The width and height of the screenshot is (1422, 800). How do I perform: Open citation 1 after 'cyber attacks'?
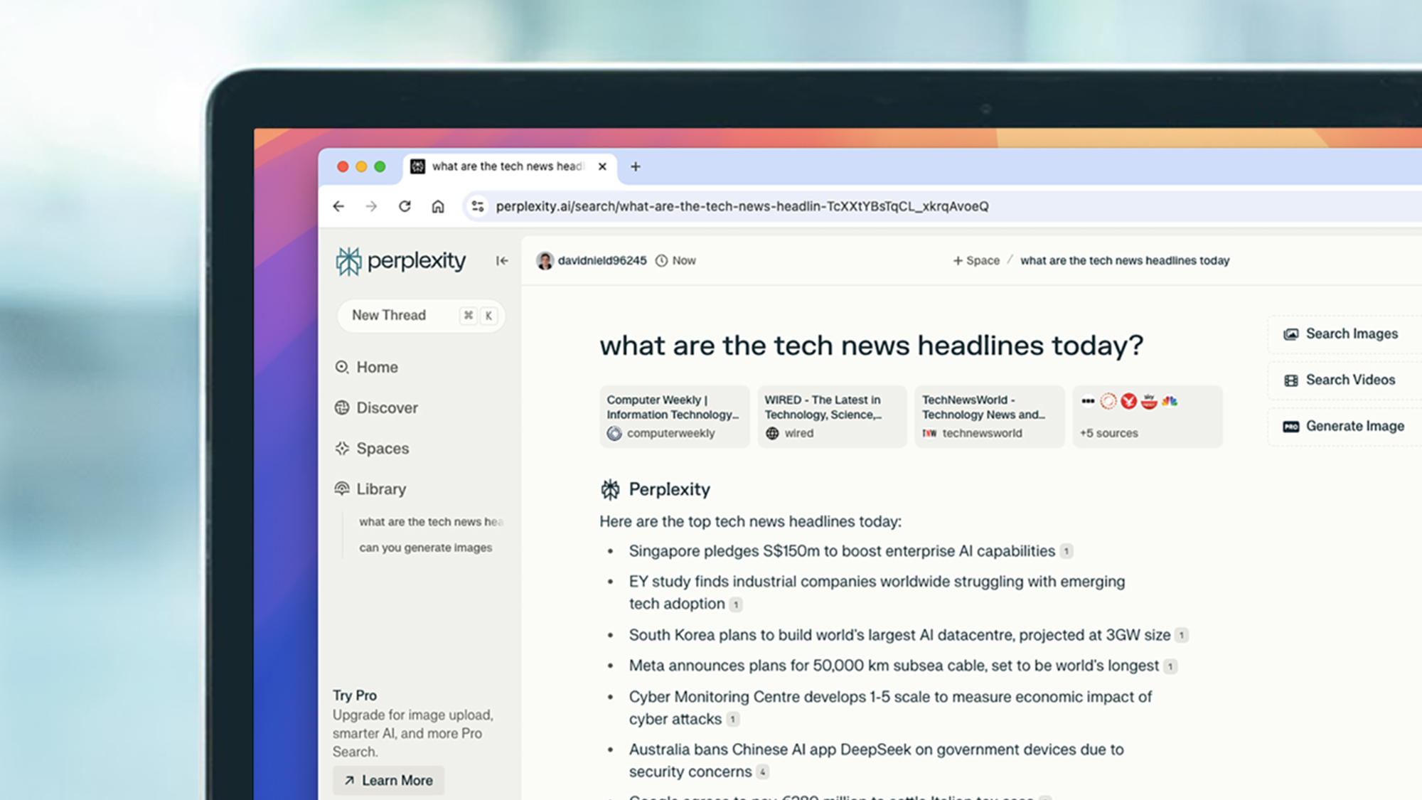click(x=732, y=720)
